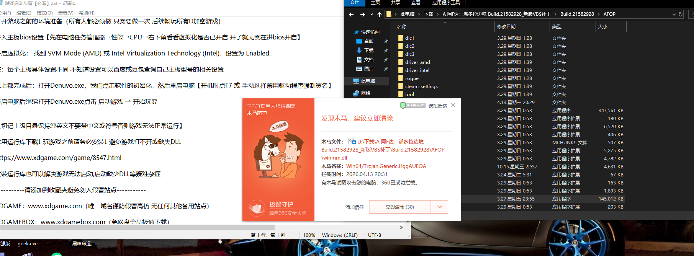Go back in File Explorer

(x=351, y=15)
